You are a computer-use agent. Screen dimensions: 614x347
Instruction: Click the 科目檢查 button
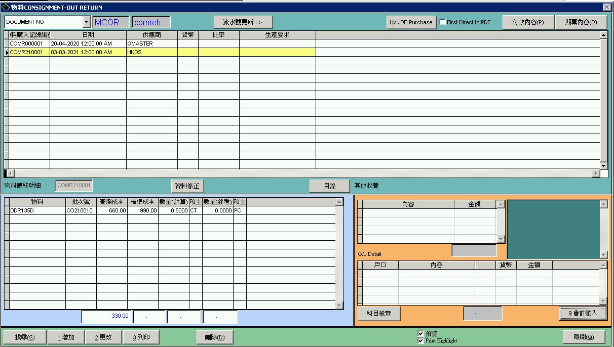click(378, 313)
